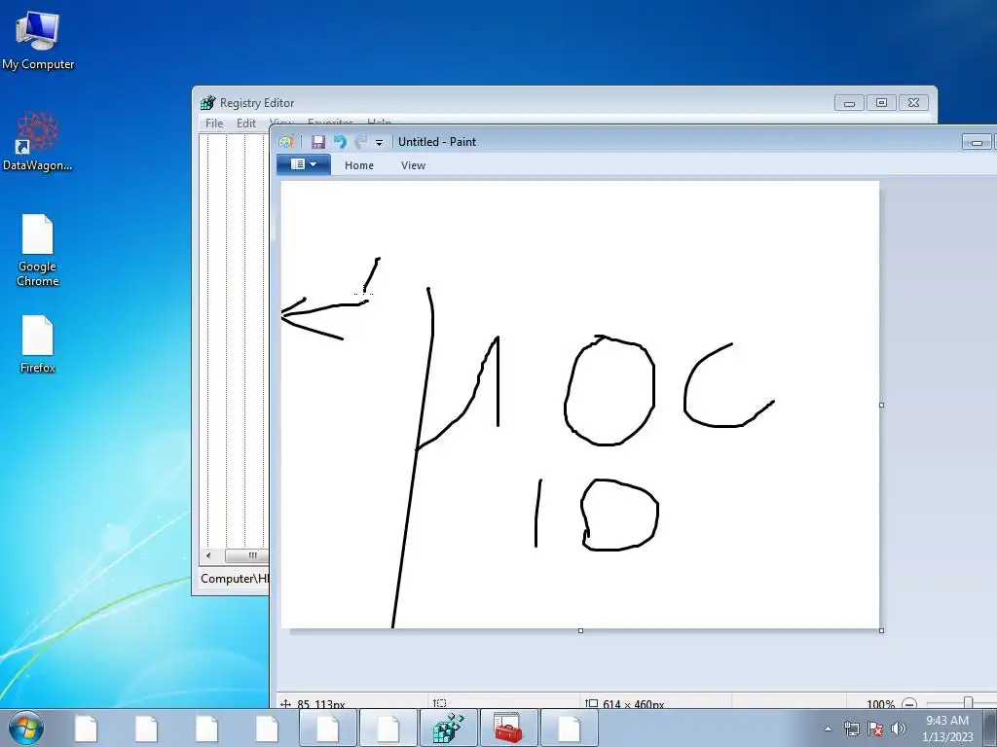Show hidden system tray icons
Image resolution: width=997 pixels, height=747 pixels.
[828, 729]
